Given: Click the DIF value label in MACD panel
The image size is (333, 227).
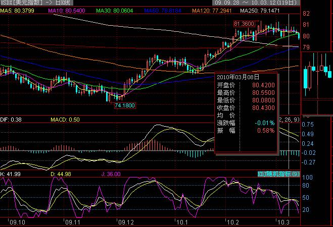Looking at the screenshot, I should (x=11, y=120).
